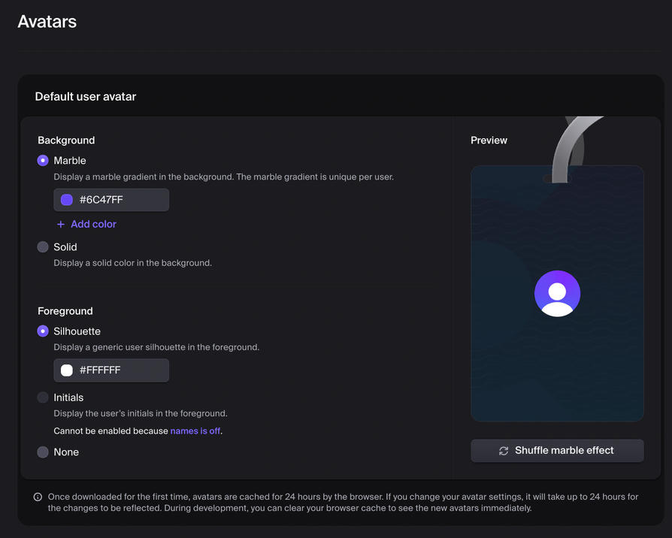
Task: Click the #FFFFFF hex value input field
Action: tap(120, 370)
